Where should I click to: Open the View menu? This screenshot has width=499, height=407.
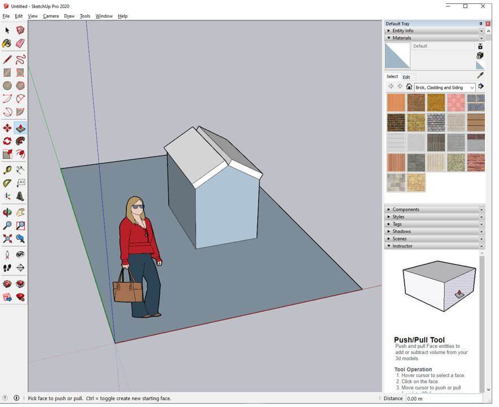pyautogui.click(x=33, y=16)
